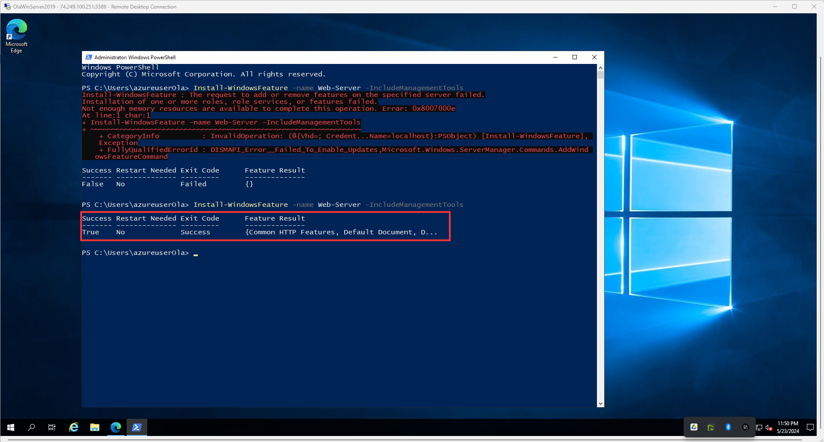Screen dimensions: 824x442
Task: Open the Action Center notifications icon
Action: 810,427
